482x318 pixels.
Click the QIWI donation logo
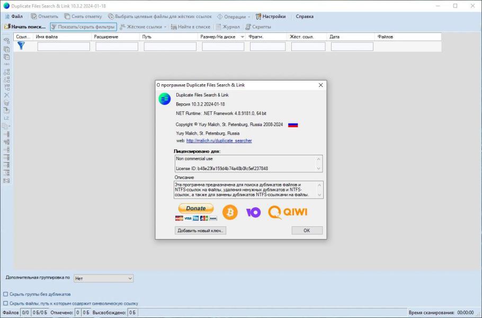pyautogui.click(x=288, y=212)
